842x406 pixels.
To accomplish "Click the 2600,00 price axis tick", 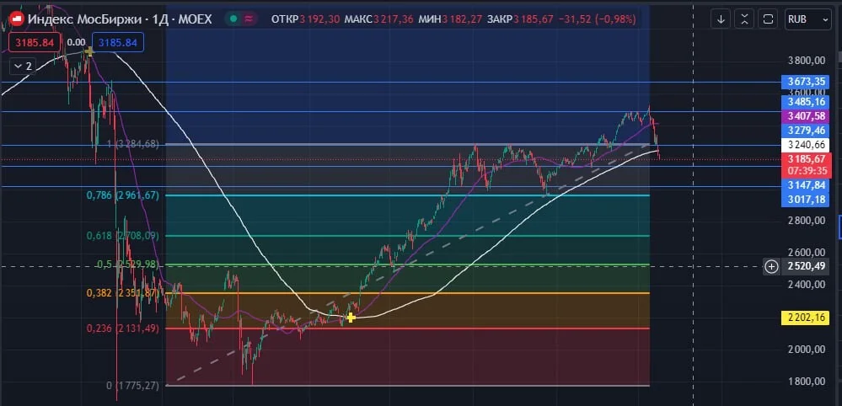I will tap(806, 253).
